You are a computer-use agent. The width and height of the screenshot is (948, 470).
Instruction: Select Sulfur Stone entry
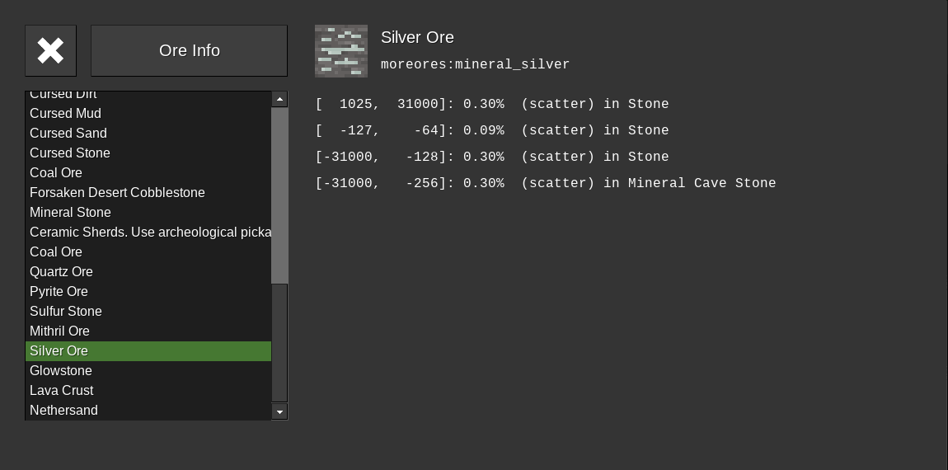(66, 311)
